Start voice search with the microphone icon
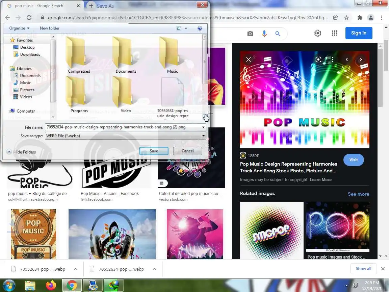Screen dimensions: 389x292 pyautogui.click(x=264, y=33)
